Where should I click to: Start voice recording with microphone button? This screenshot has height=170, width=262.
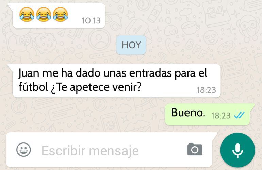pos(238,150)
